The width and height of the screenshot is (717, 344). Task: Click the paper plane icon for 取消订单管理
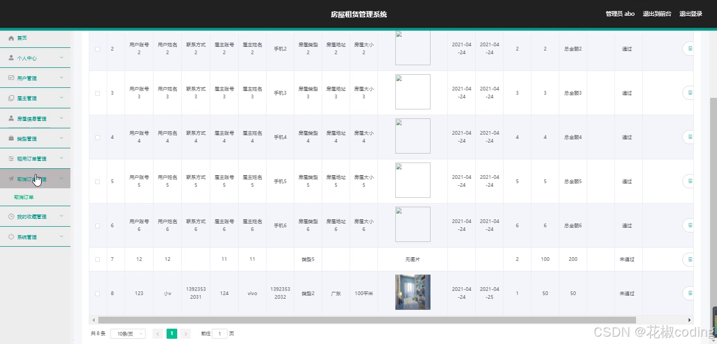11,179
